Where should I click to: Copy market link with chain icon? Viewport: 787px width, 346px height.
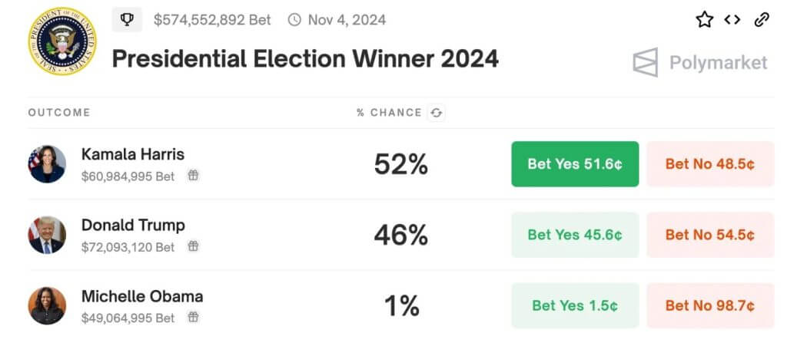coord(762,19)
